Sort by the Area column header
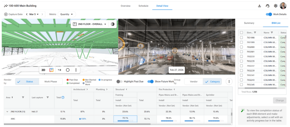 pos(9,97)
